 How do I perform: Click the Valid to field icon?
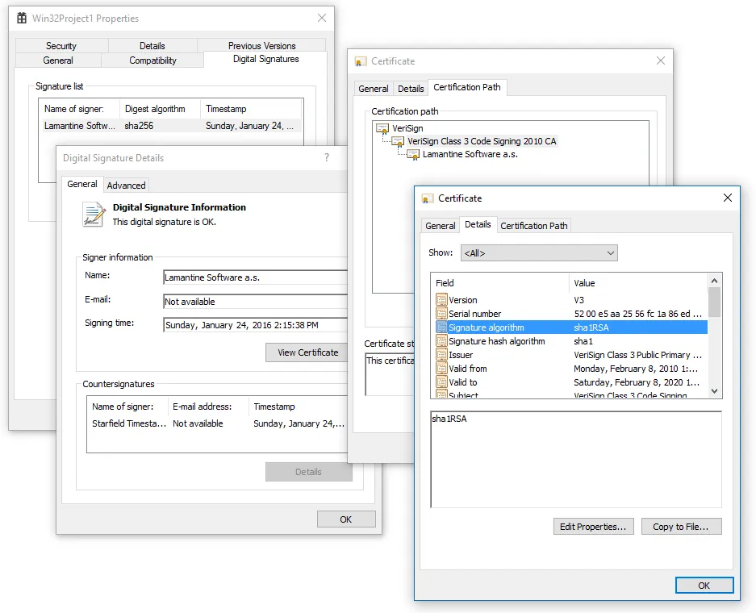[x=441, y=382]
